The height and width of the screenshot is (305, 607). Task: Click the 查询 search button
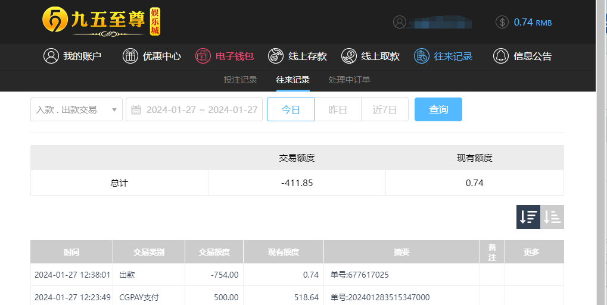[x=438, y=109]
